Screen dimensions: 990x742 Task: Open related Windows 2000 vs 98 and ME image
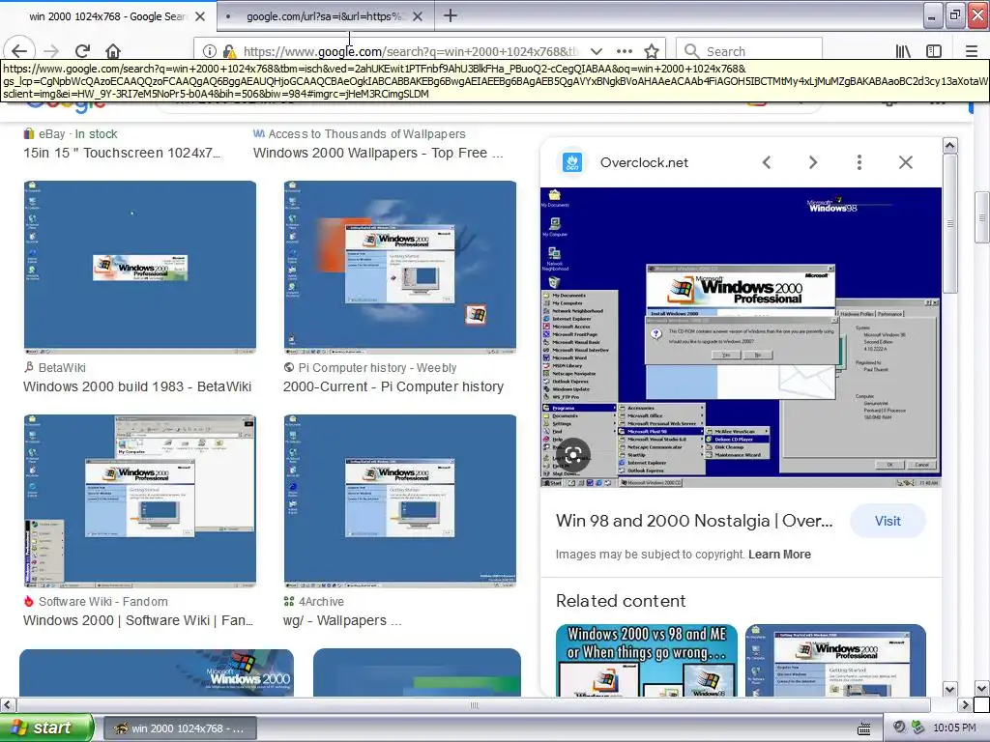click(647, 660)
